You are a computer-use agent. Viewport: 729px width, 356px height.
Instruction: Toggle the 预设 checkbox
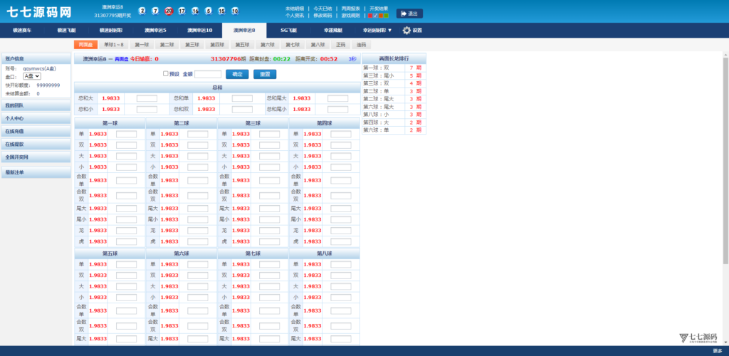[166, 73]
